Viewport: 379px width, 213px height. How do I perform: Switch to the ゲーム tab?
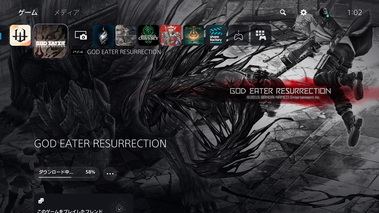(28, 13)
